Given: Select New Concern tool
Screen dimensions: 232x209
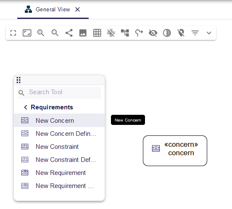Looking at the screenshot, I should point(59,120).
